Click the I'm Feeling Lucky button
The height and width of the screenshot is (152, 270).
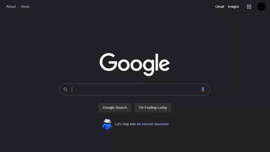pyautogui.click(x=153, y=108)
